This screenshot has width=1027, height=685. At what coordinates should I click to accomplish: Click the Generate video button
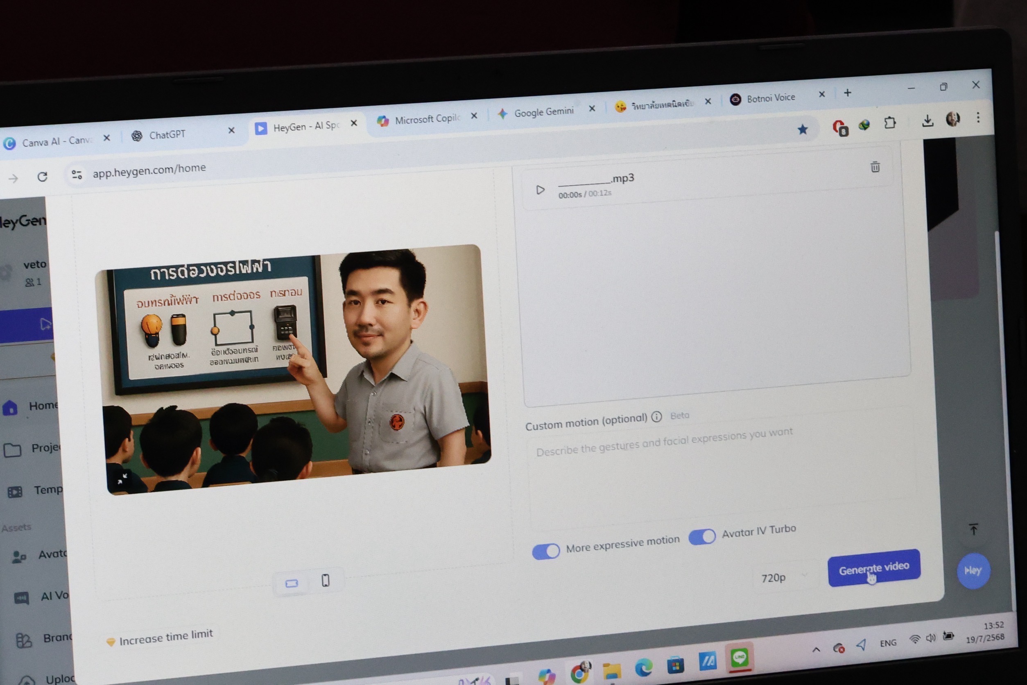point(874,568)
